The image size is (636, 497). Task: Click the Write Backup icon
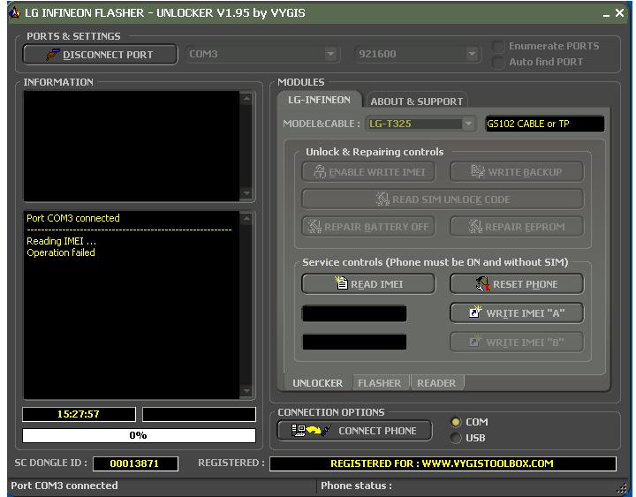pyautogui.click(x=478, y=171)
